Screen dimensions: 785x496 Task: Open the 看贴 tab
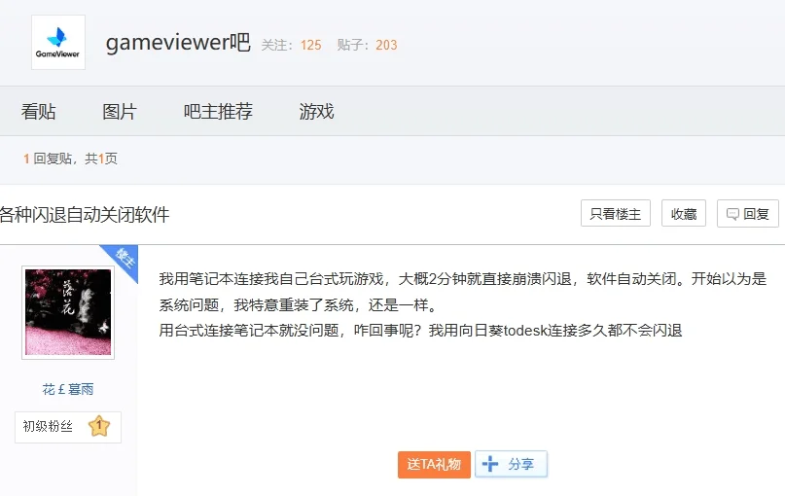39,112
